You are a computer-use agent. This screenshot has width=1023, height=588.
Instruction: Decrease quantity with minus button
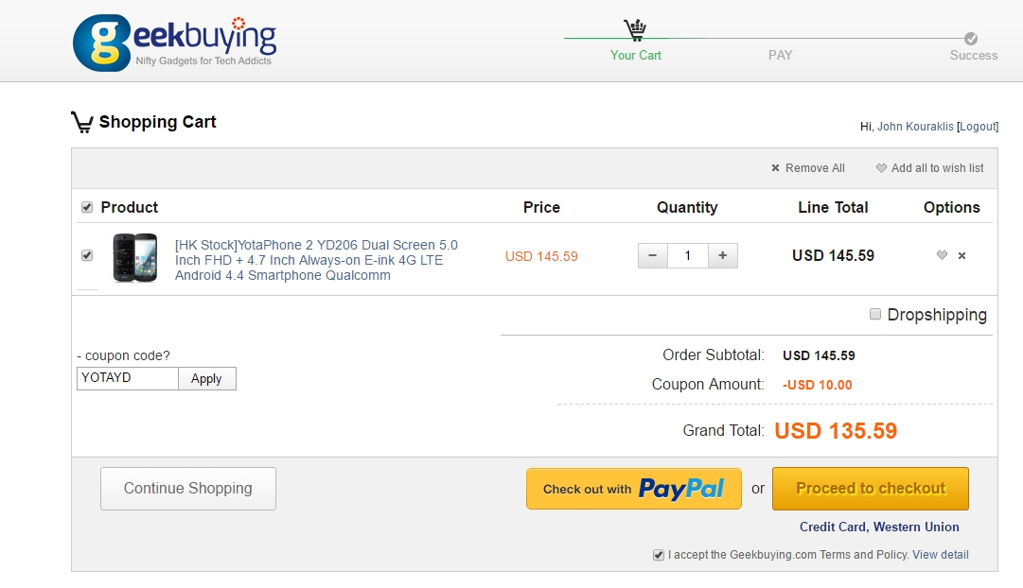(x=652, y=255)
